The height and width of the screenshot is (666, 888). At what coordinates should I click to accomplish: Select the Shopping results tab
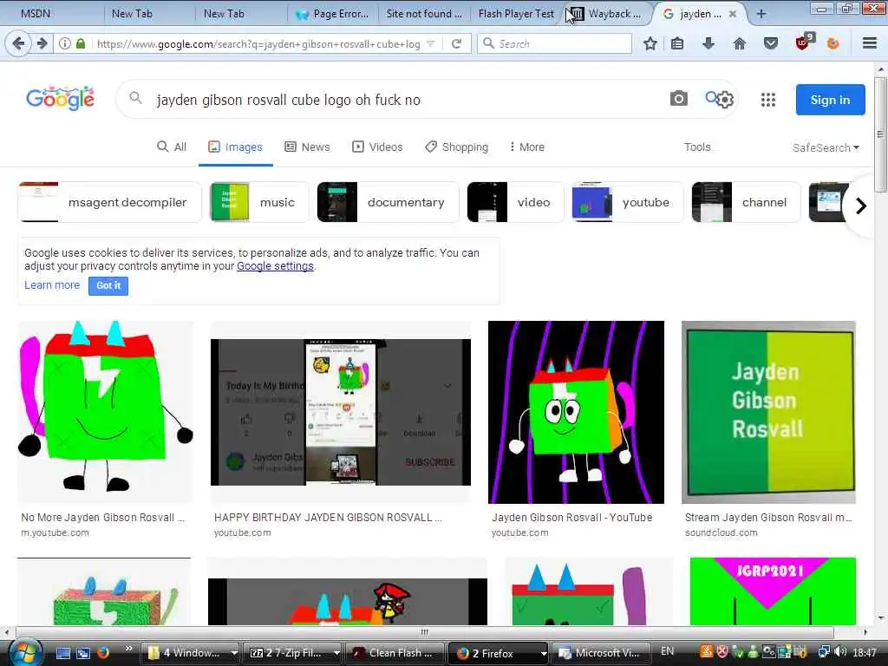click(x=456, y=147)
